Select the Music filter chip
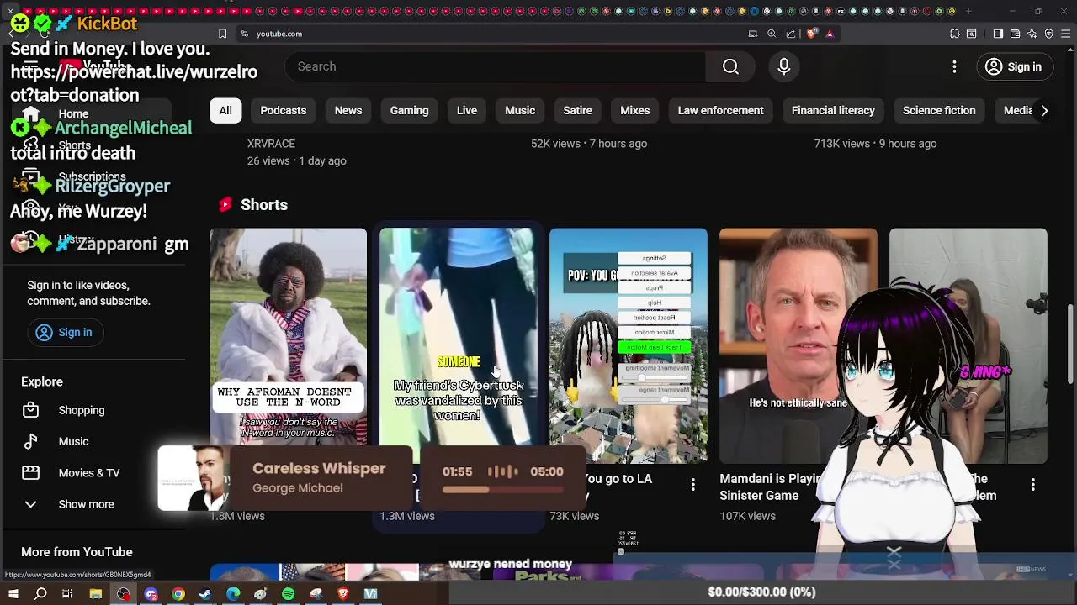Screen dimensions: 1077x605 coord(520,110)
